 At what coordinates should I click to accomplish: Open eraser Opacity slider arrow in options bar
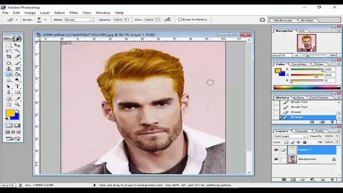[x=126, y=20]
